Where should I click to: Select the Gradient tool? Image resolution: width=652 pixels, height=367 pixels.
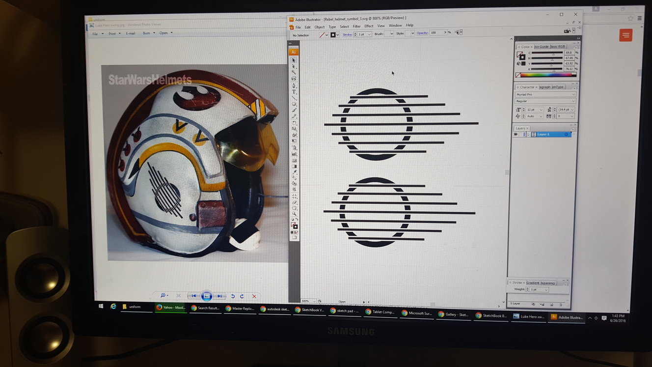click(x=294, y=166)
